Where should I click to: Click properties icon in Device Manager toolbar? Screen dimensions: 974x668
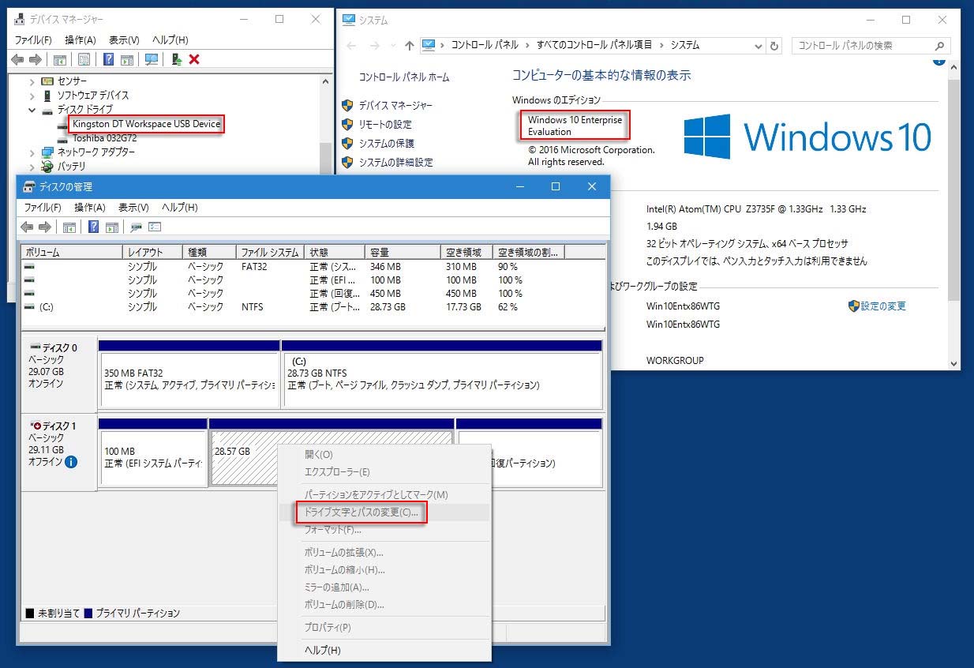[x=84, y=59]
